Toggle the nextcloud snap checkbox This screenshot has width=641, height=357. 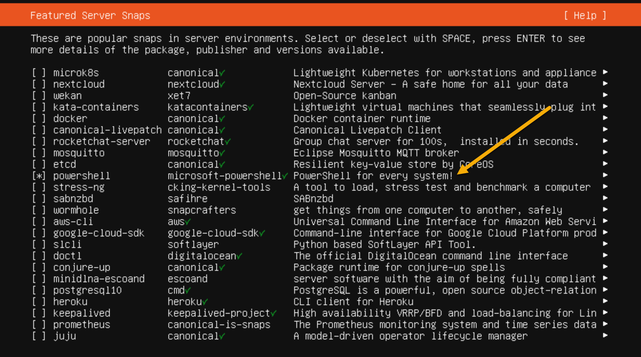(39, 84)
